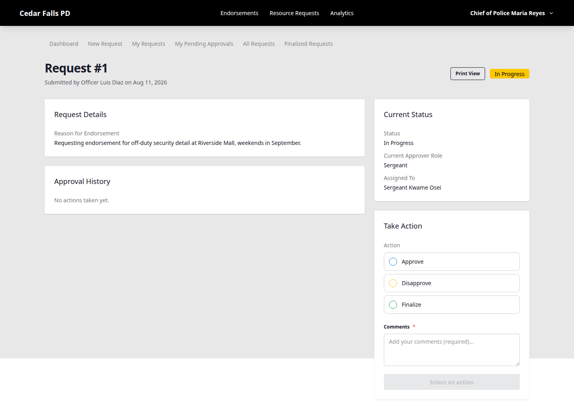
Task: Click the Cedar Falls PD home link
Action: coord(45,13)
